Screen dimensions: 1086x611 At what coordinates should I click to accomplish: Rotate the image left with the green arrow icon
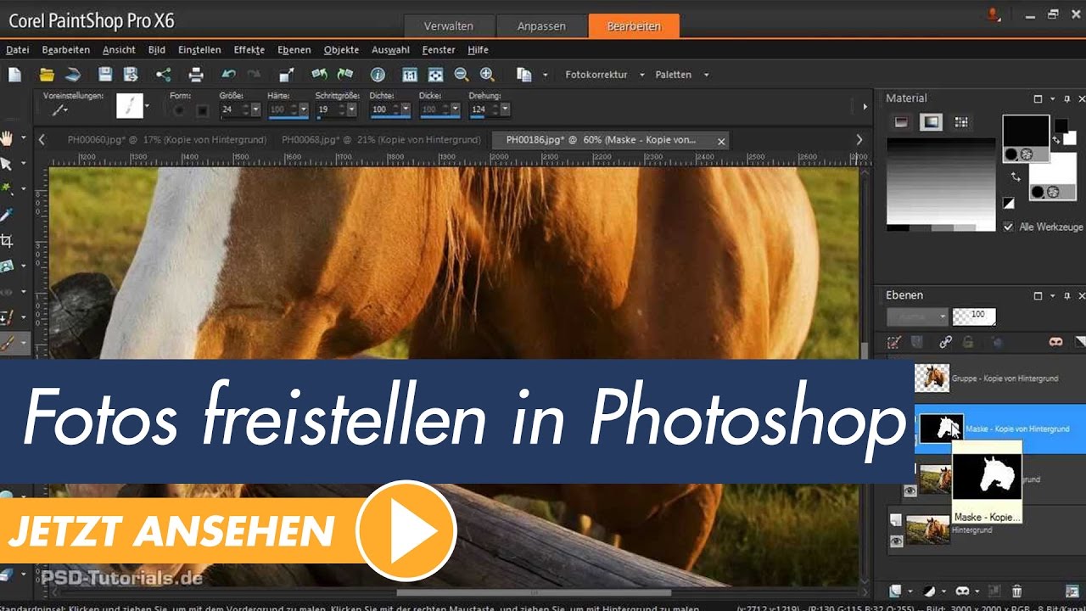tap(319, 75)
